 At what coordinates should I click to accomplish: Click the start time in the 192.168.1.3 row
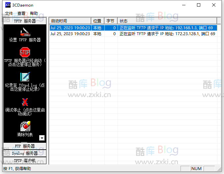tap(70, 28)
